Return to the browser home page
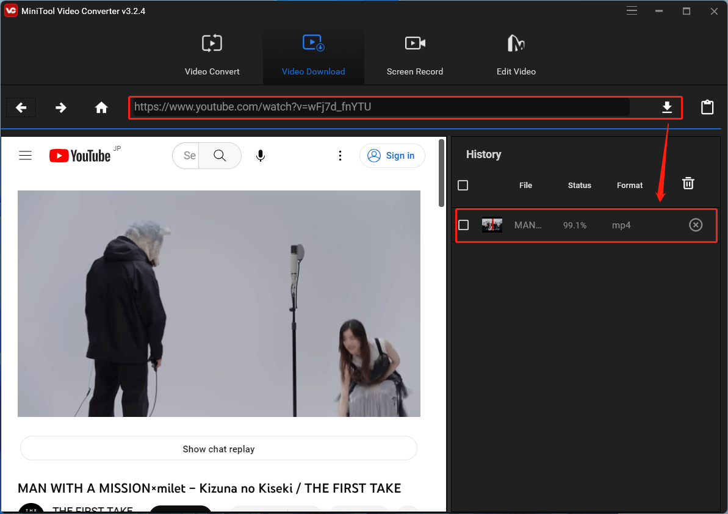This screenshot has height=514, width=728. pos(101,107)
